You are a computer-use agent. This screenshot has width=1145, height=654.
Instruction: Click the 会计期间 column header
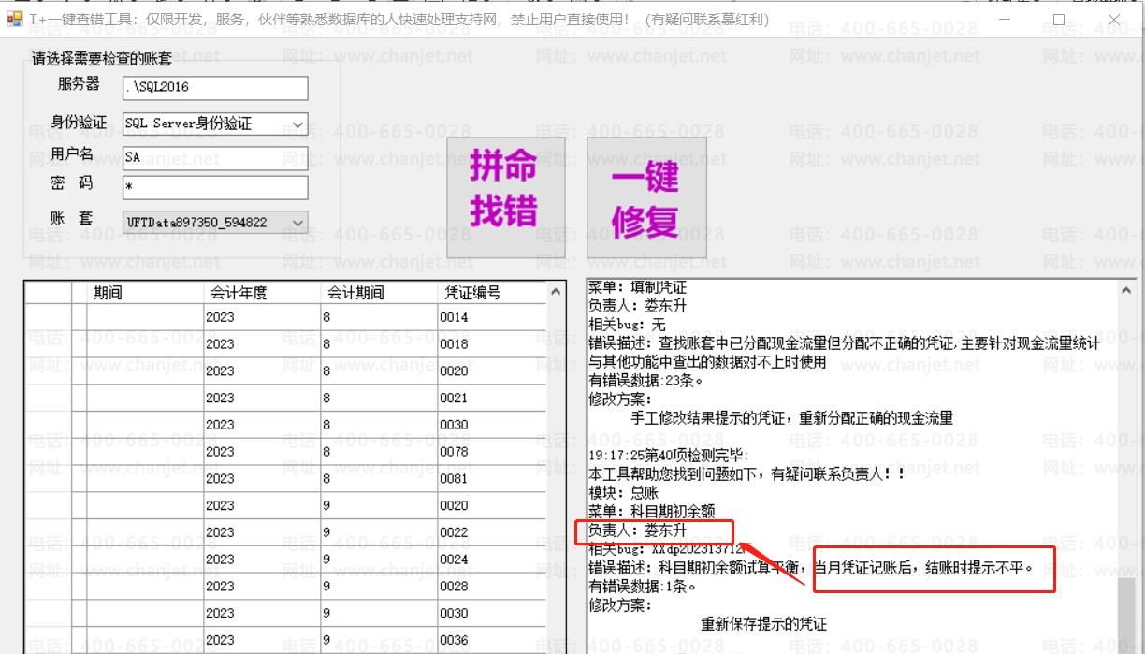point(380,292)
